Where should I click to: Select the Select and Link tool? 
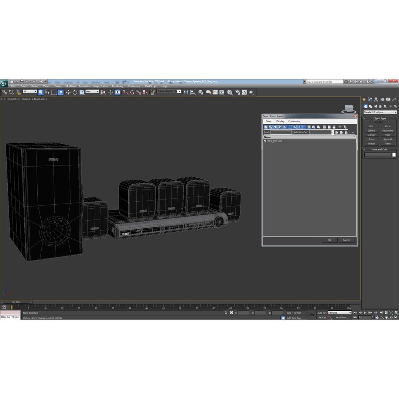[x=4, y=92]
